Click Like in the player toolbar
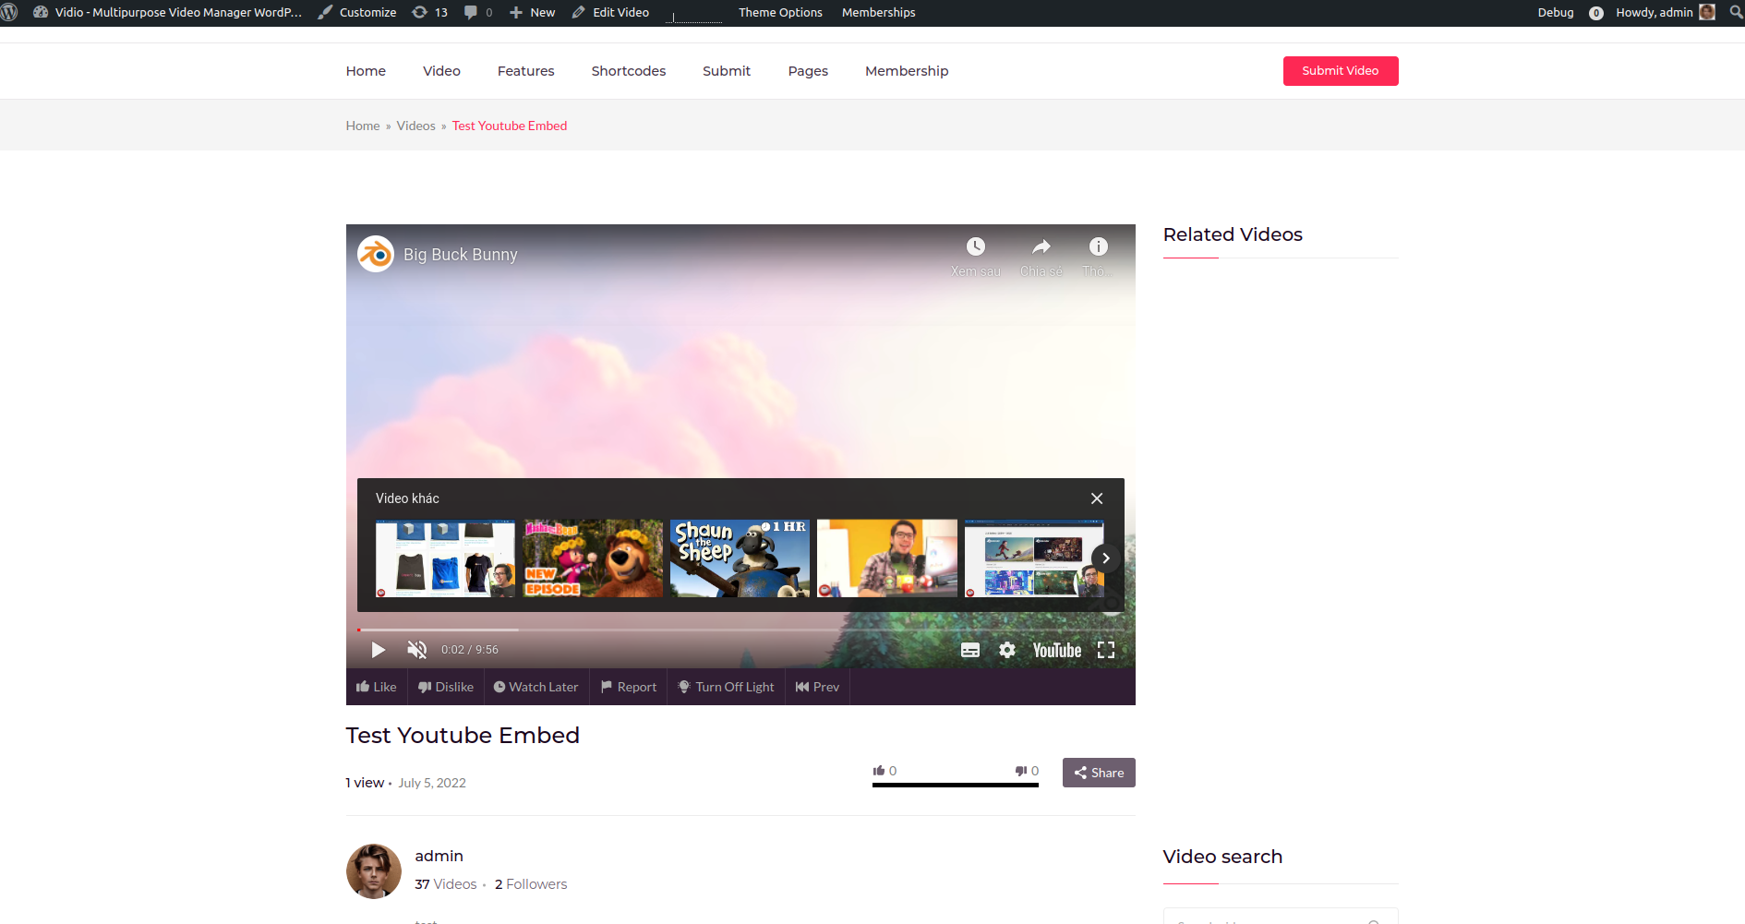Image resolution: width=1745 pixels, height=924 pixels. tap(376, 687)
